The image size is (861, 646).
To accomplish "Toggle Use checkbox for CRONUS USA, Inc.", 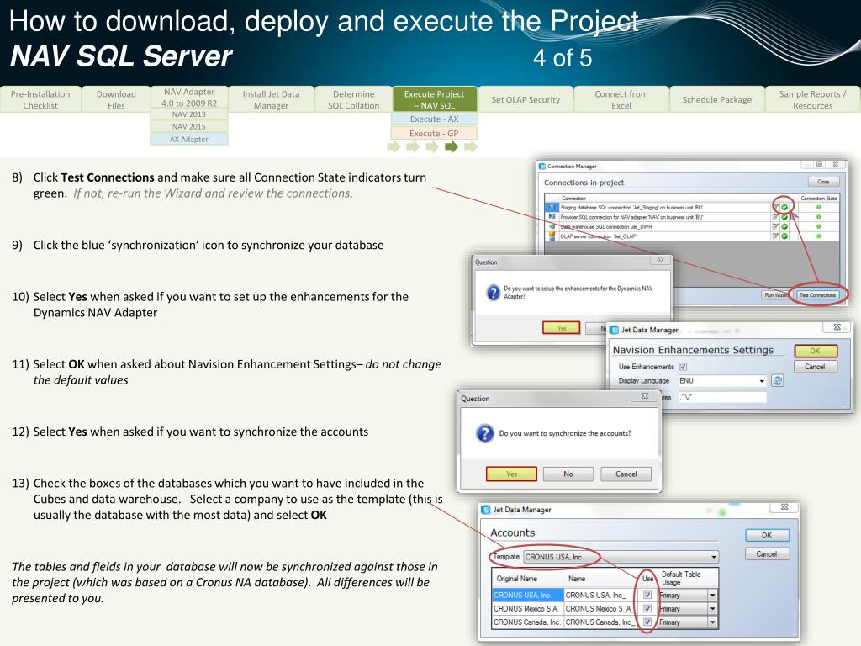I will (647, 595).
